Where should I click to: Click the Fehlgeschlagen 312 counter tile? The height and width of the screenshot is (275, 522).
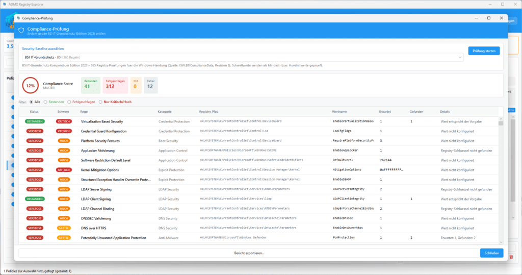115,85
